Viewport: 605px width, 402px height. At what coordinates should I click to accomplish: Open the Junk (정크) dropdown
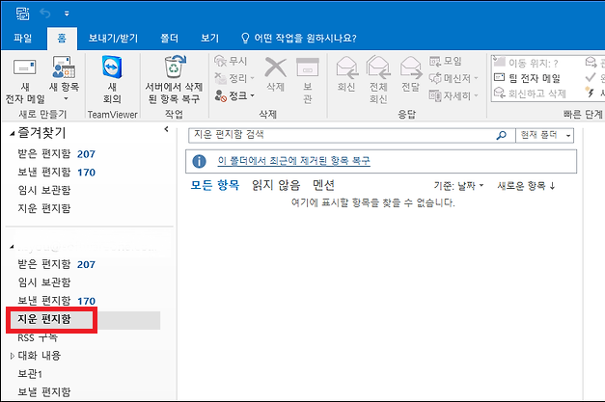pyautogui.click(x=235, y=95)
